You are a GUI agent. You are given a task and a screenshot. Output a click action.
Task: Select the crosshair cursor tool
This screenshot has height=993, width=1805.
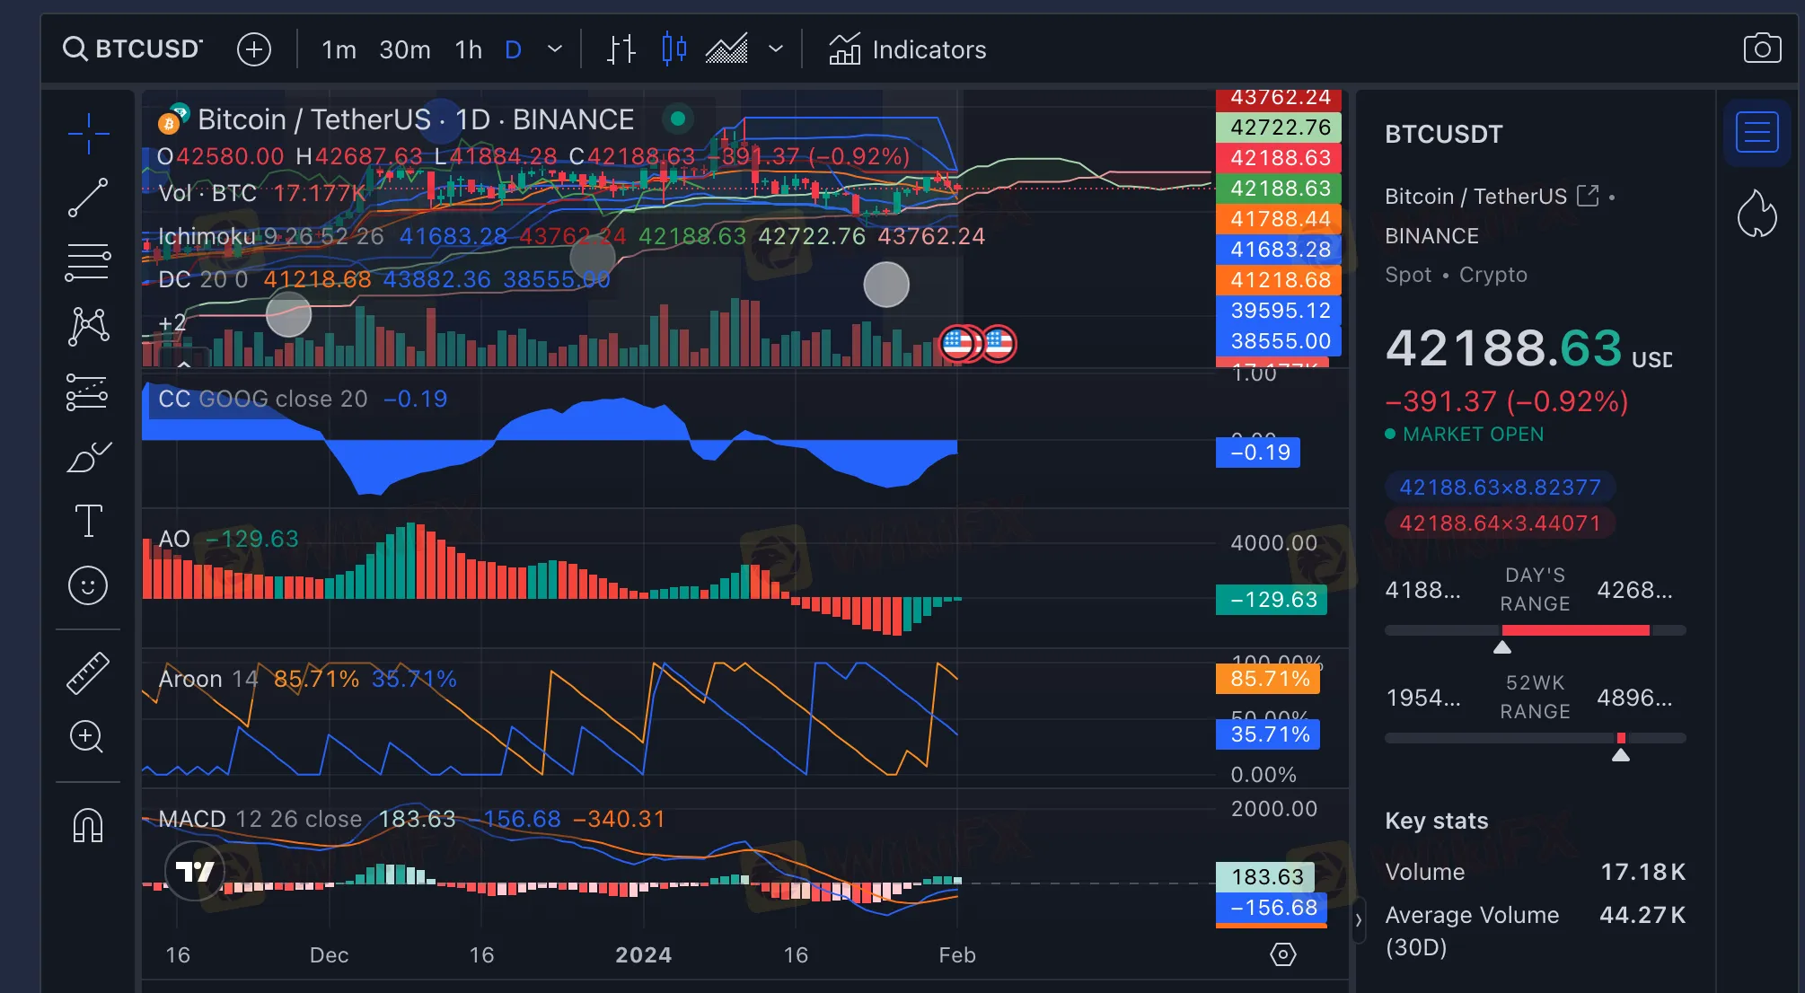pos(88,134)
